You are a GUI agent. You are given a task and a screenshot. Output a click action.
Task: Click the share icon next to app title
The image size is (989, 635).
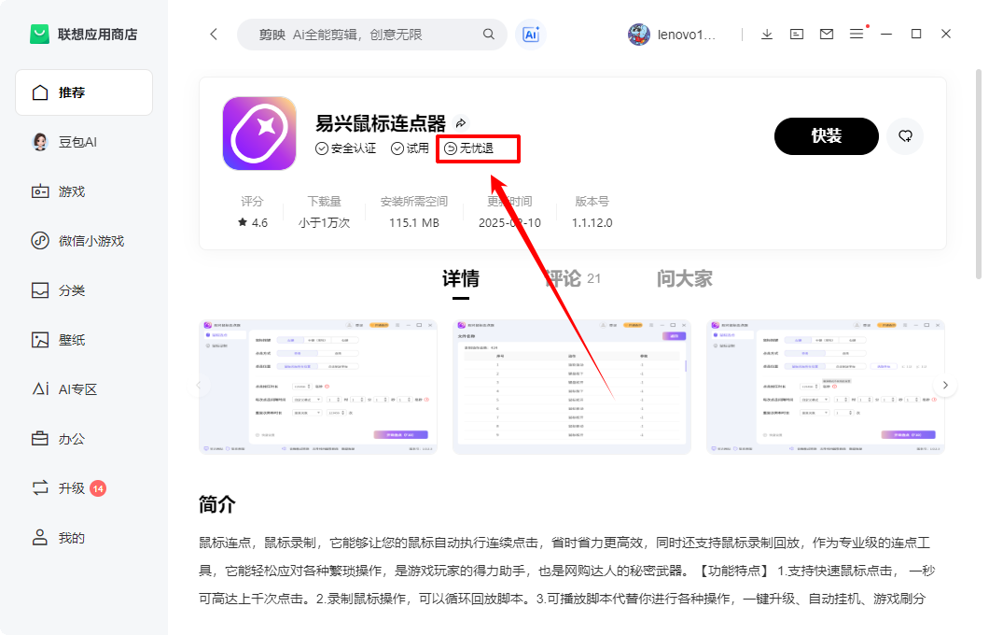point(461,123)
